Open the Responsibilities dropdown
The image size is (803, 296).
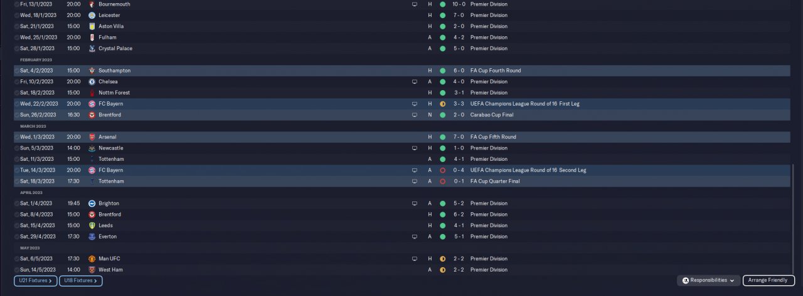(708, 280)
